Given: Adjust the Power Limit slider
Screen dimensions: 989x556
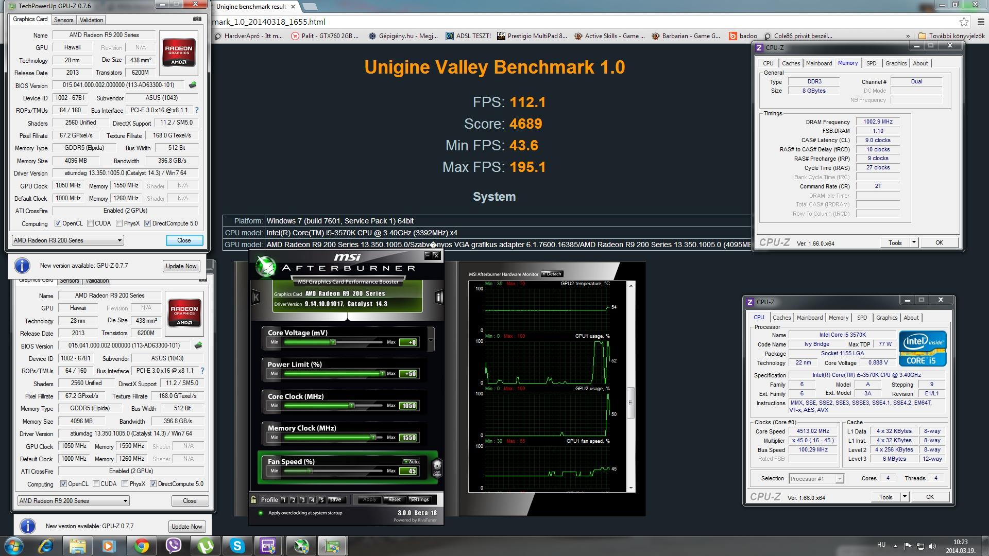Looking at the screenshot, I should [x=333, y=373].
